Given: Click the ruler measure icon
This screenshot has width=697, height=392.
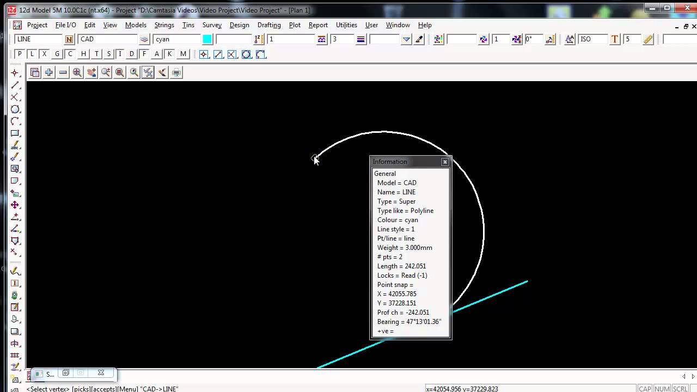Looking at the screenshot, I should click(x=648, y=39).
